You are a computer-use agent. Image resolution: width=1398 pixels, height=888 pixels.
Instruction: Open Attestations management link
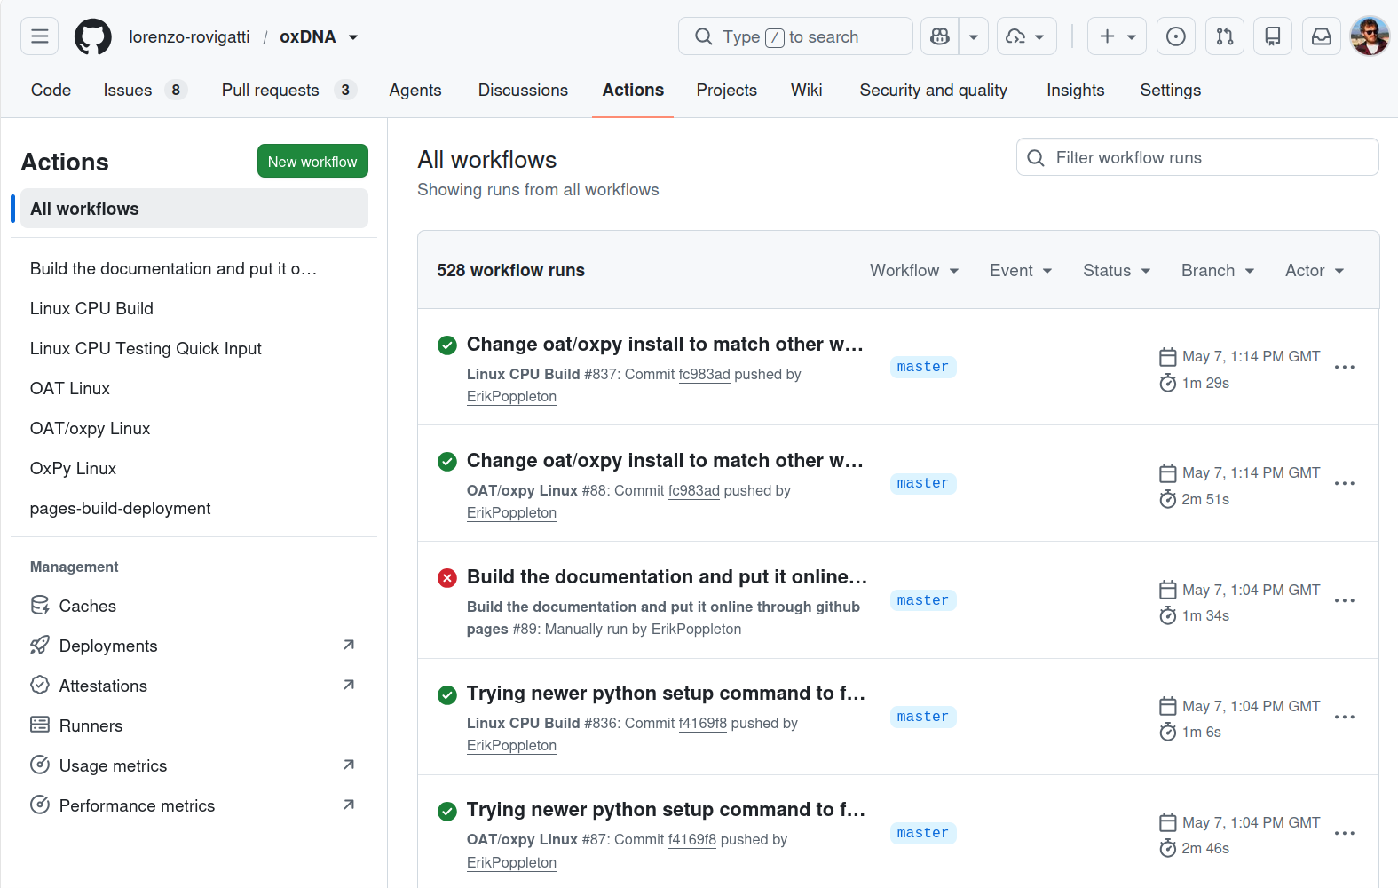point(194,686)
